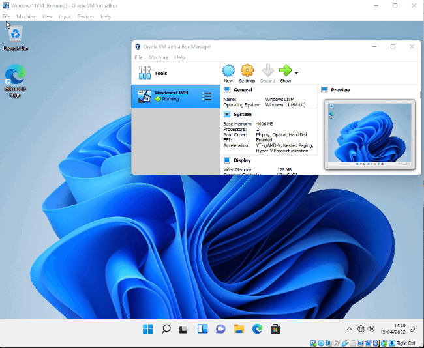Viewport: 424px width, 348px height.
Task: Open the Windows11VM list menu icon
Action: (206, 96)
